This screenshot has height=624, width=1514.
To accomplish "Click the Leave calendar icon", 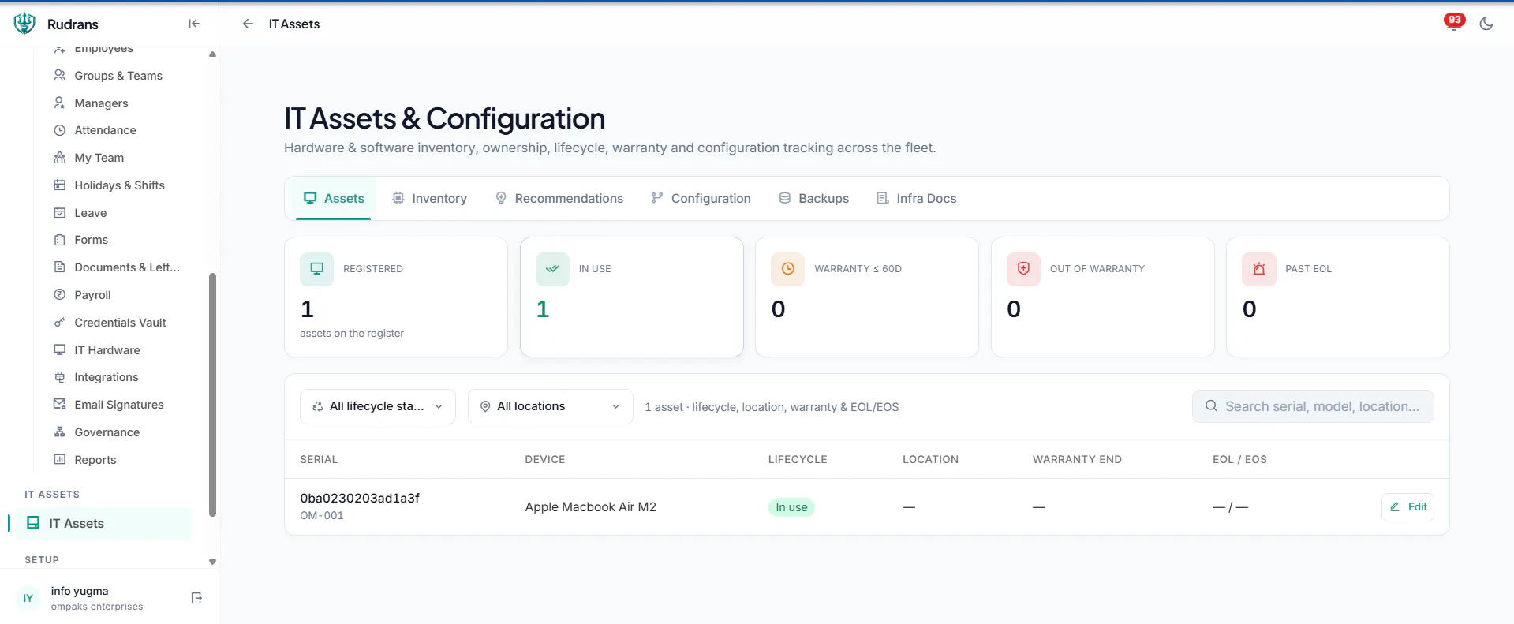I will tap(59, 212).
